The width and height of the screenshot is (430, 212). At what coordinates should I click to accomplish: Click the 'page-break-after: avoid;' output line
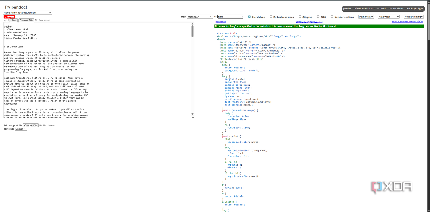243,176
